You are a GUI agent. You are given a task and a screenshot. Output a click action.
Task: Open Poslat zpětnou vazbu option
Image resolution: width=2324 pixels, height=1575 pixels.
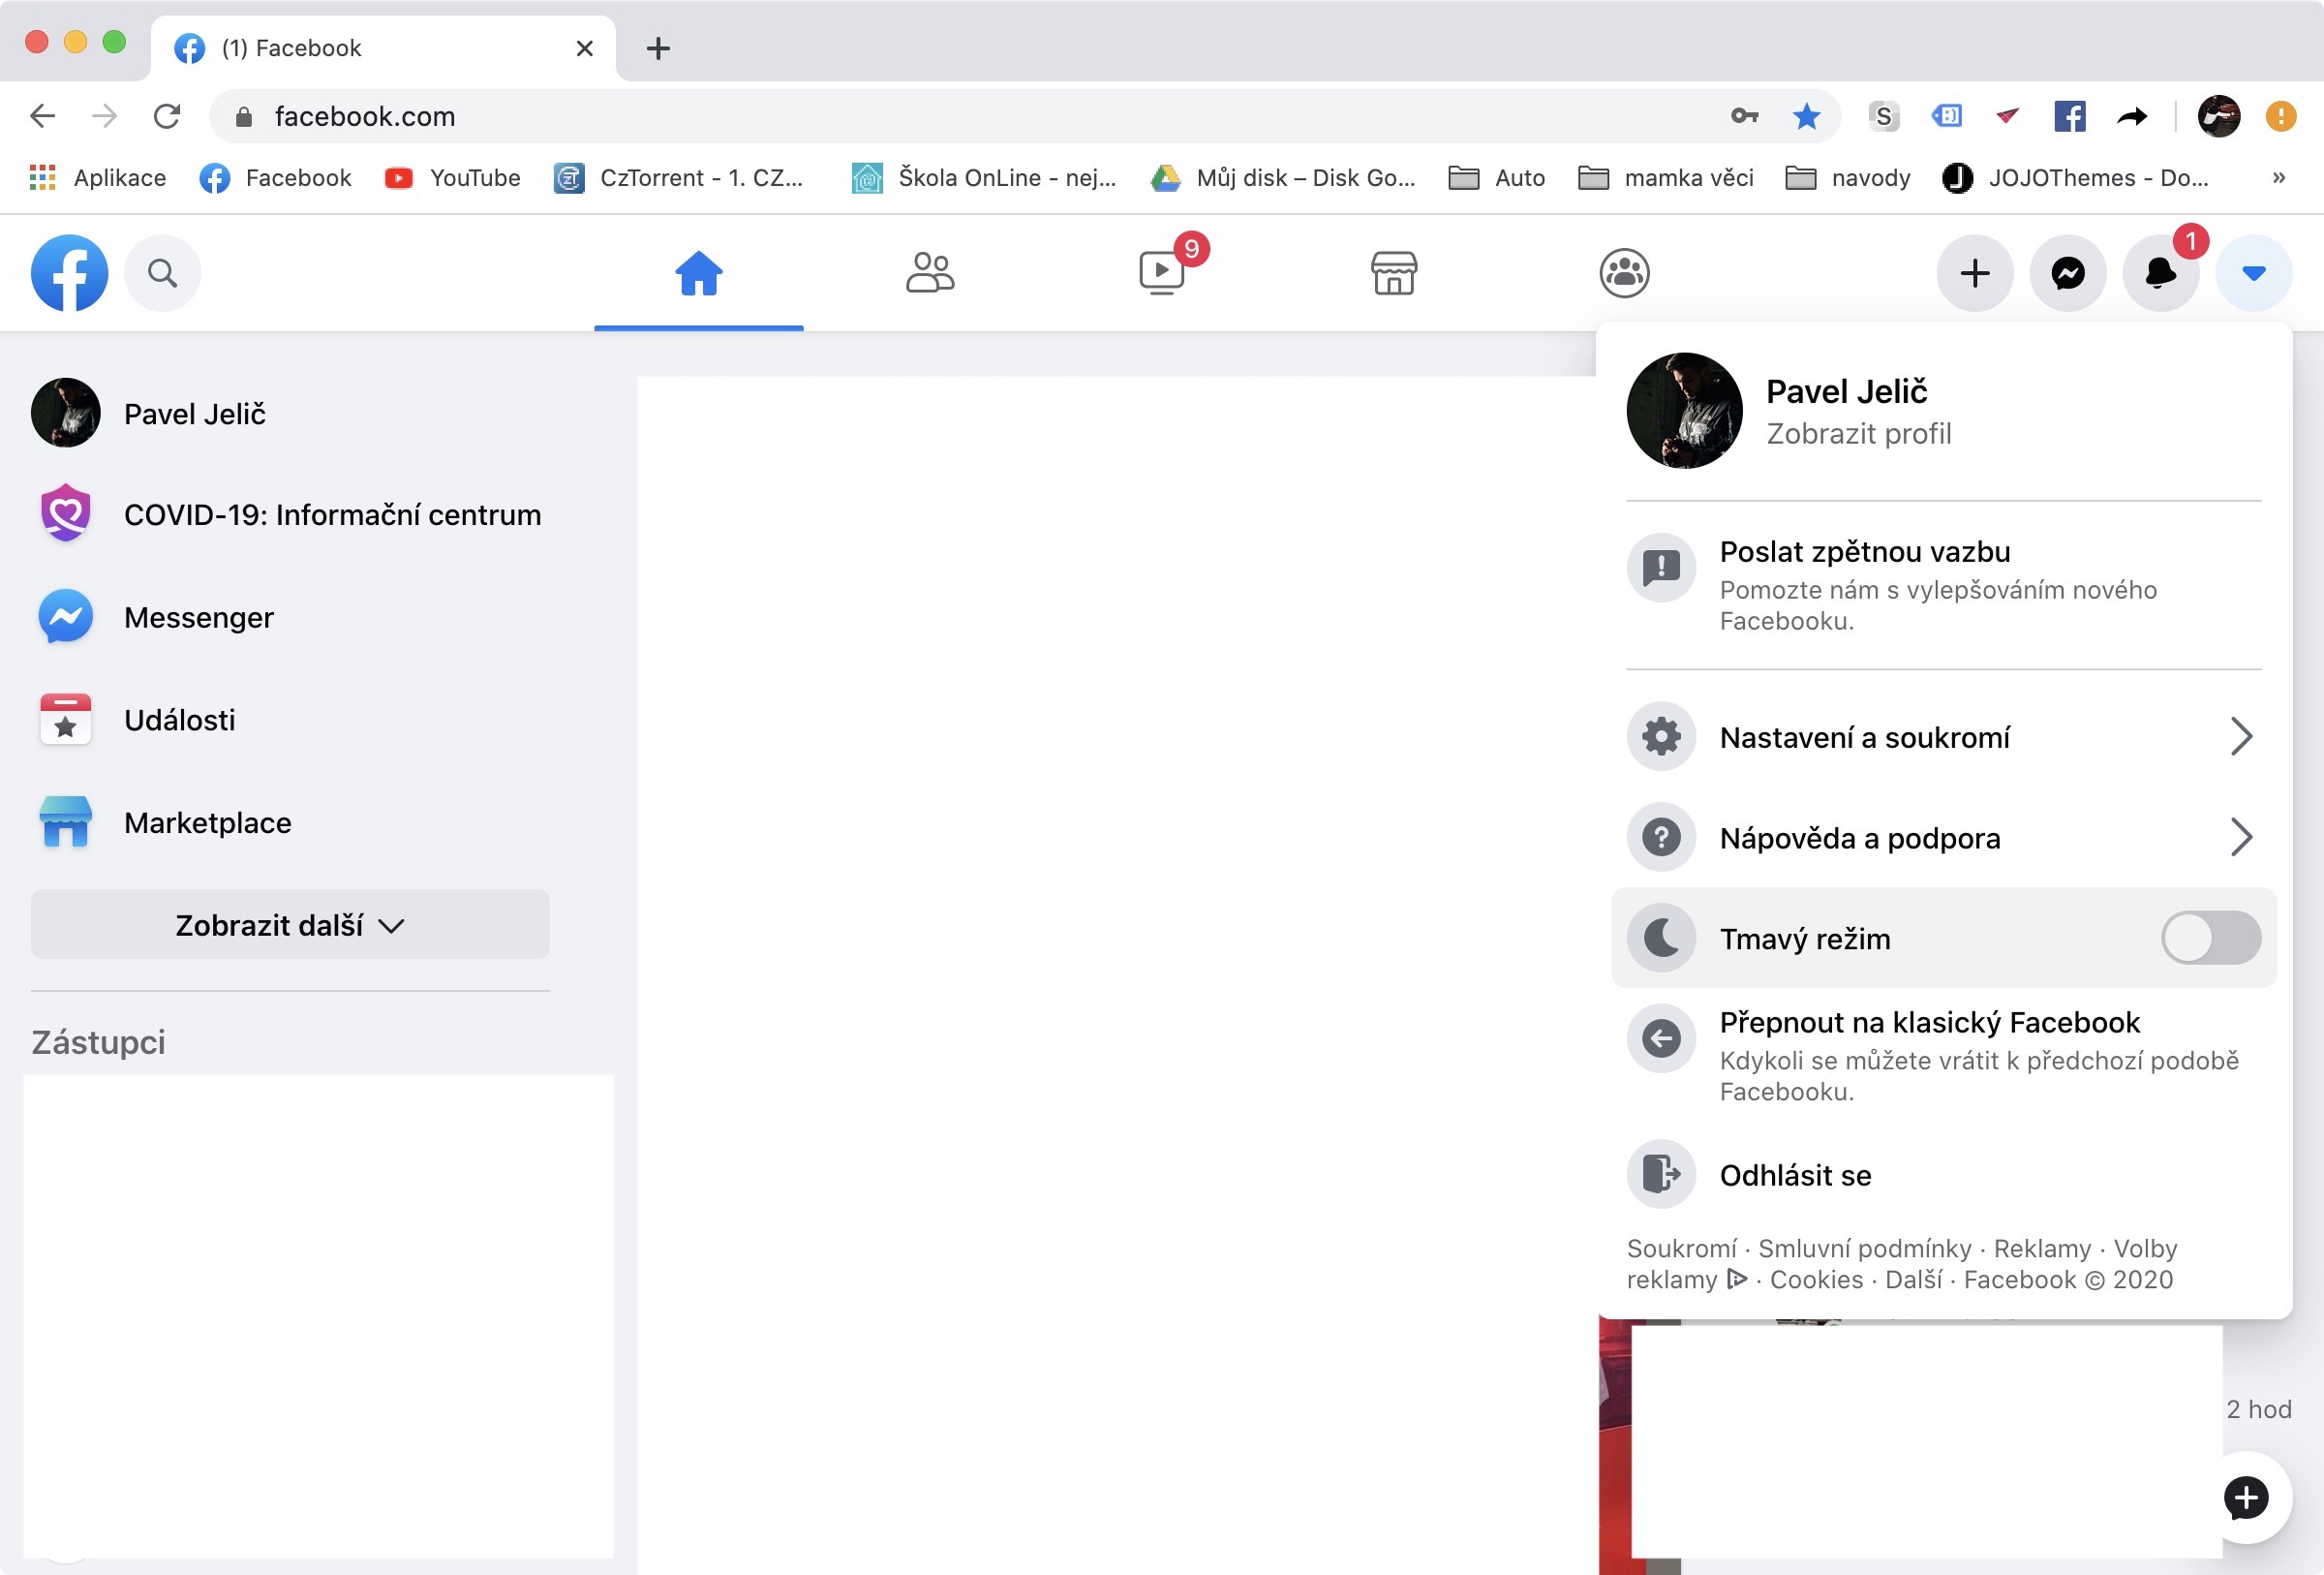coord(1864,552)
